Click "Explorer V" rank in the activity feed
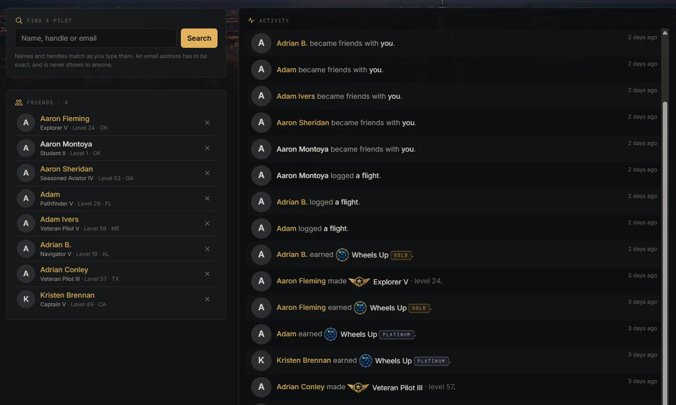 pos(391,282)
